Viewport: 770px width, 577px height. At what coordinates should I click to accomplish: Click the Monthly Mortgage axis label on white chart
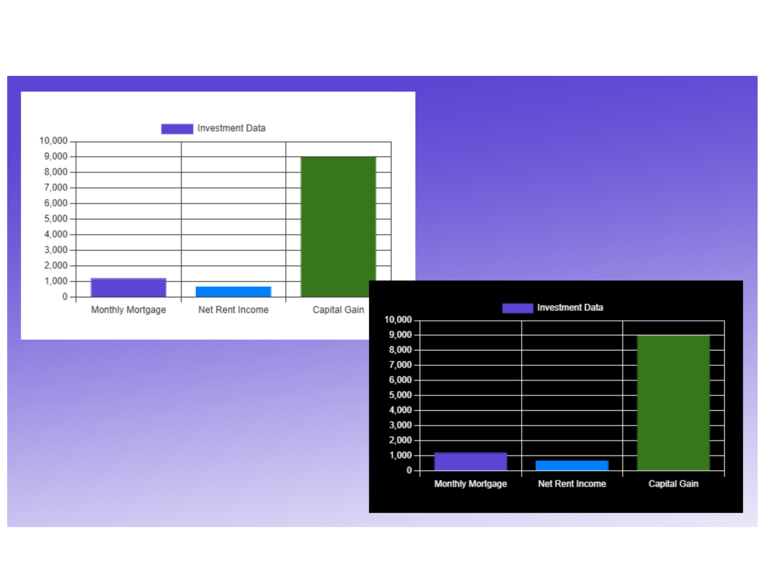click(x=128, y=309)
